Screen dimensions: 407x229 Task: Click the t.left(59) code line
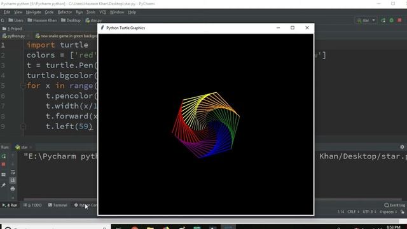pos(69,127)
